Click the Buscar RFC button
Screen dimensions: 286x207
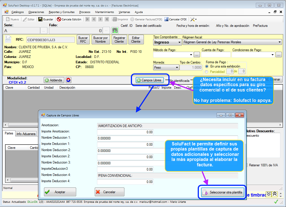point(83,40)
